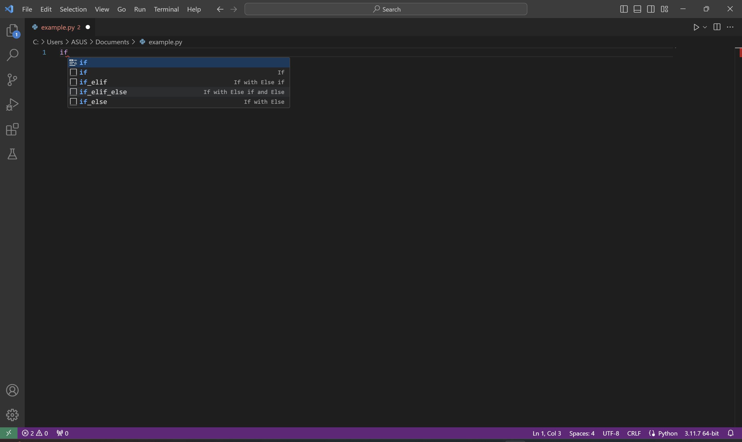Open the Extensions marketplace view
The width and height of the screenshot is (742, 442).
tap(12, 129)
